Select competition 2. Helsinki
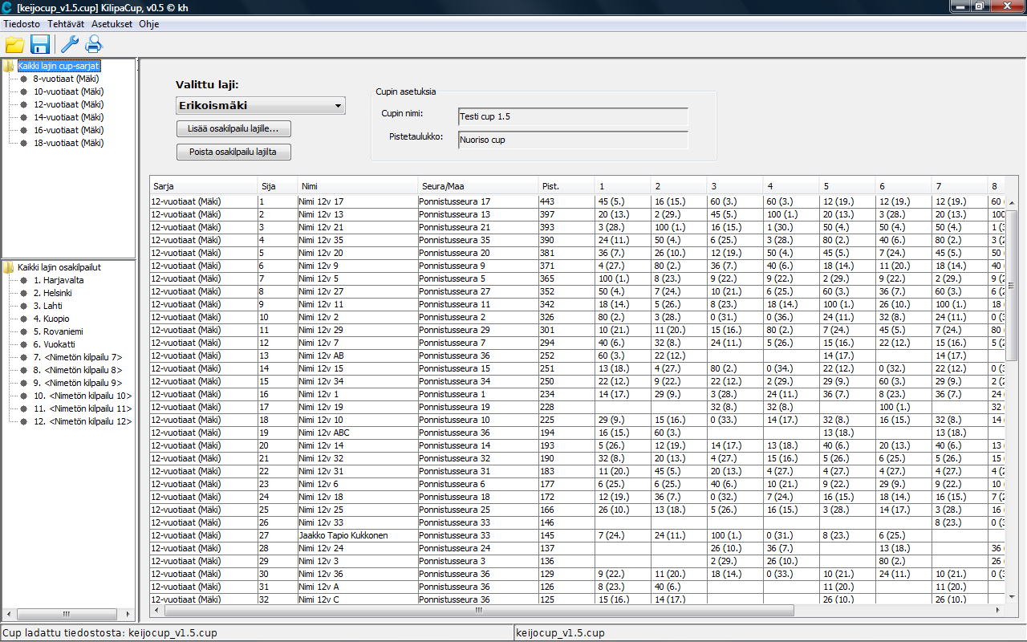 (53, 293)
